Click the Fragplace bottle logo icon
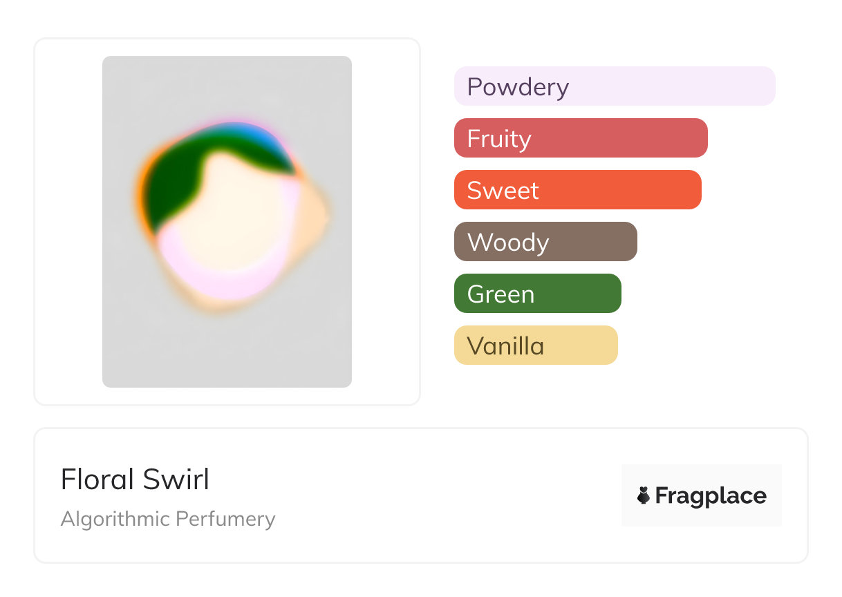 (x=644, y=495)
